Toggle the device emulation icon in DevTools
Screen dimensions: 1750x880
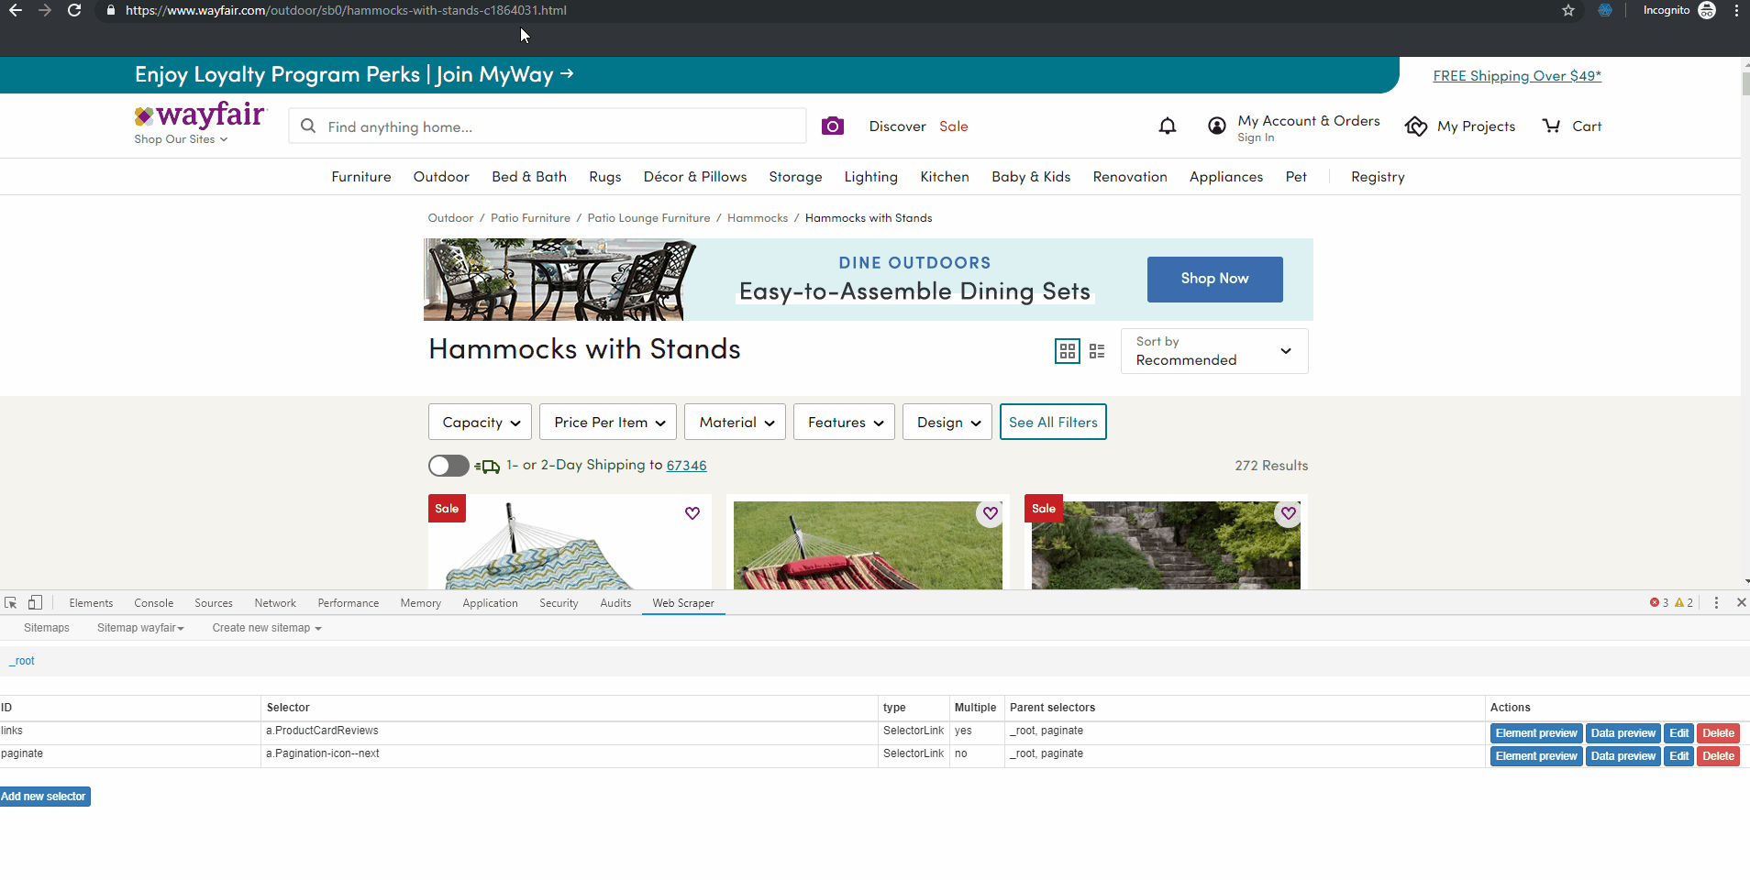point(35,602)
